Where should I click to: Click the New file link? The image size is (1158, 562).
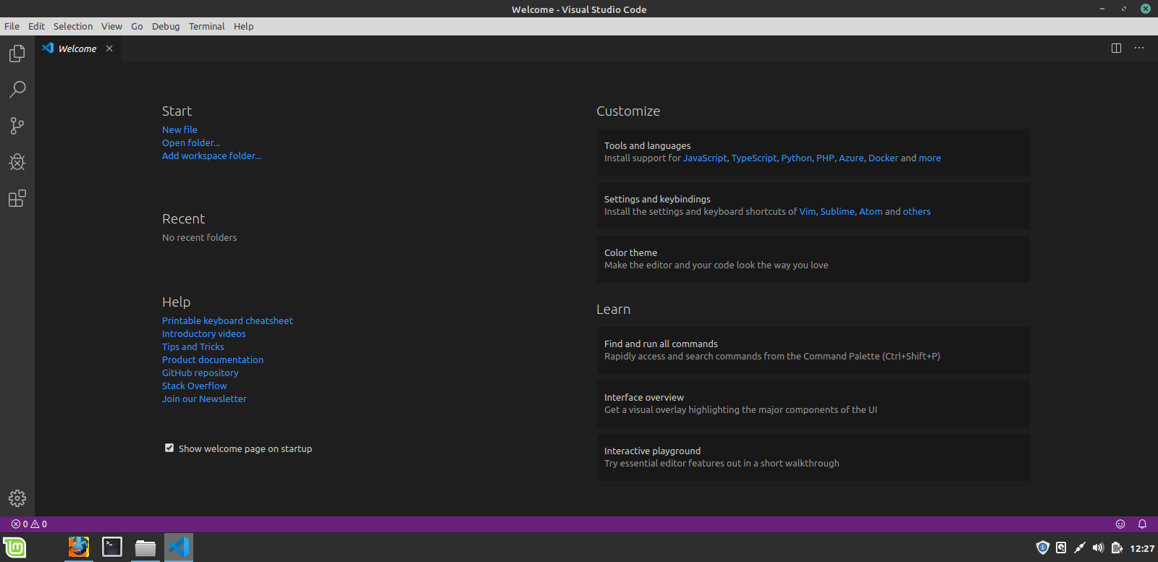pyautogui.click(x=179, y=130)
